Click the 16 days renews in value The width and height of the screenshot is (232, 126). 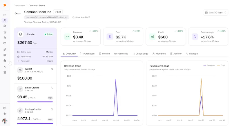pos(50,61)
